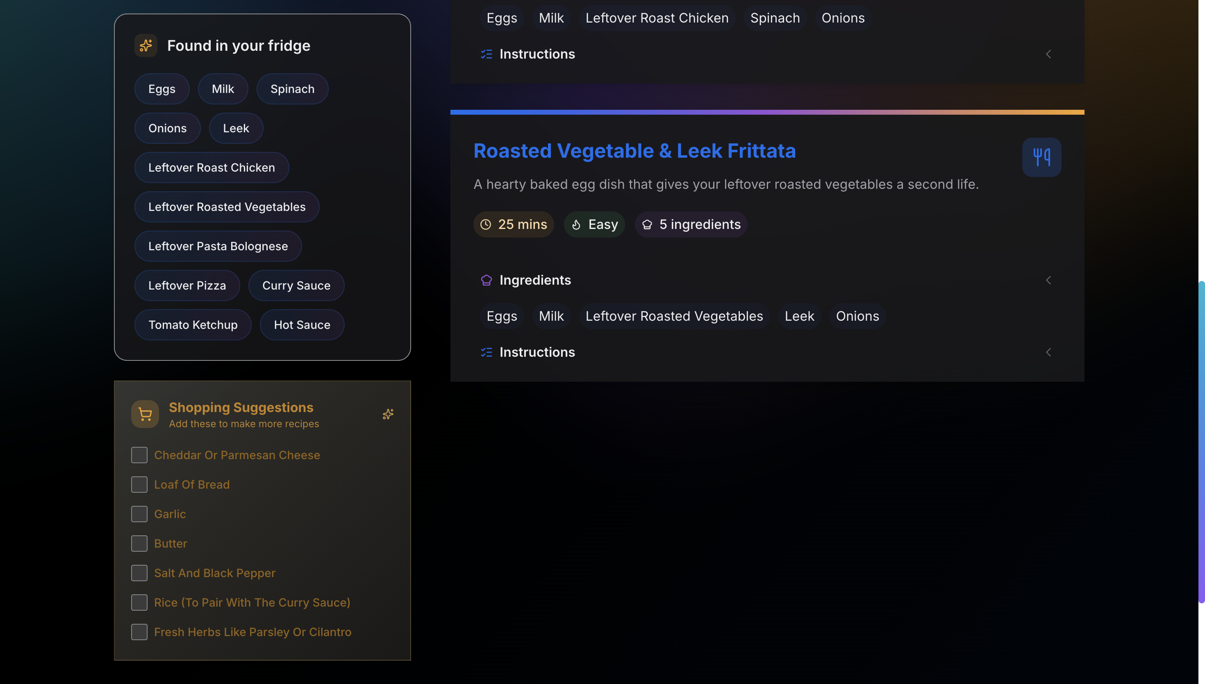Check the Cheddar Or Parmesan Cheese box
1205x684 pixels.
pyautogui.click(x=139, y=455)
